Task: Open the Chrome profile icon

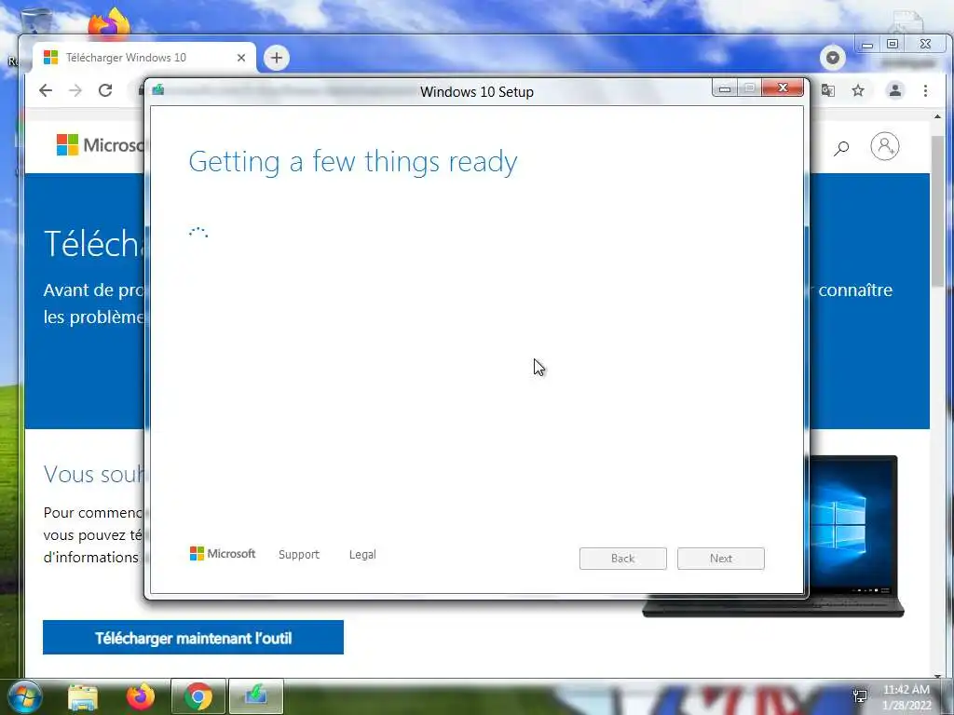Action: 895,90
